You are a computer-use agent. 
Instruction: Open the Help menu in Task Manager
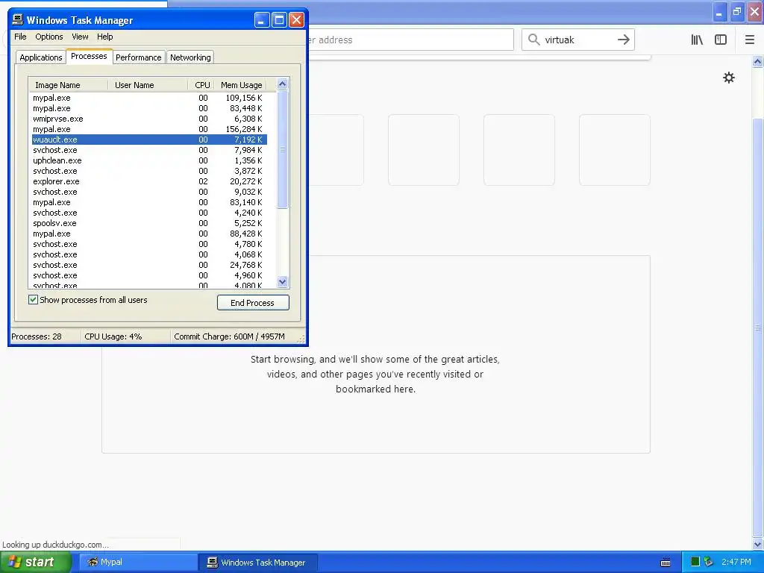click(104, 37)
